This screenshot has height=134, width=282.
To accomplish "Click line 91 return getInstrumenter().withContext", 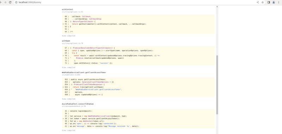I will tap(109, 24).
